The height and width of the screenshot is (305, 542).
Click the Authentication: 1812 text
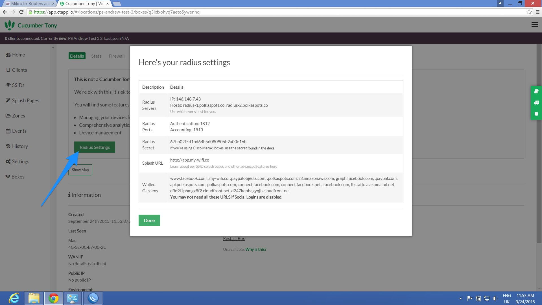point(190,124)
